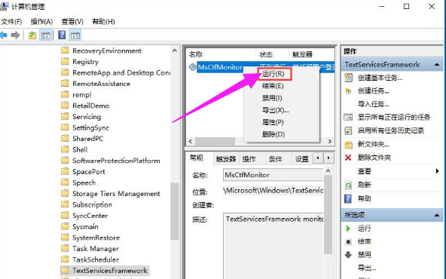Click the 计算机管理 title bar app icon
Image resolution: width=446 pixels, height=279 pixels.
pos(4,6)
